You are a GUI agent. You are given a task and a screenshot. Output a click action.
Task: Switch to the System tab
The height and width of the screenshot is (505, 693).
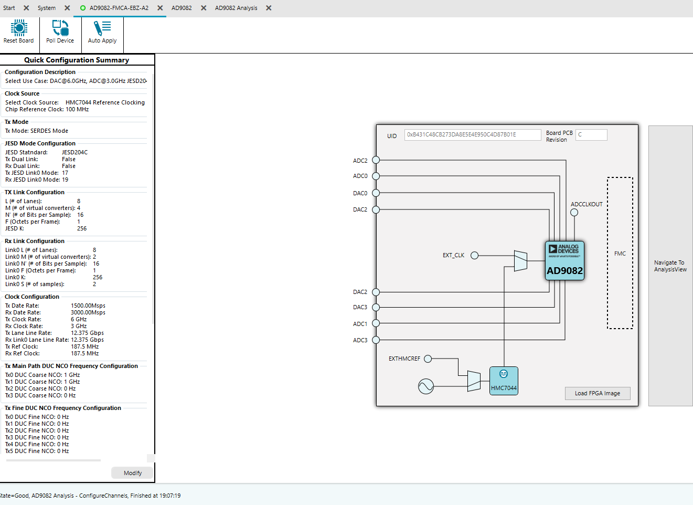click(47, 8)
